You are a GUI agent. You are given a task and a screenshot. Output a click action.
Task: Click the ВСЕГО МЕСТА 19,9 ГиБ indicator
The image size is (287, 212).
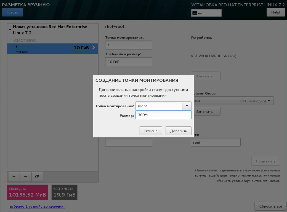pos(64,192)
